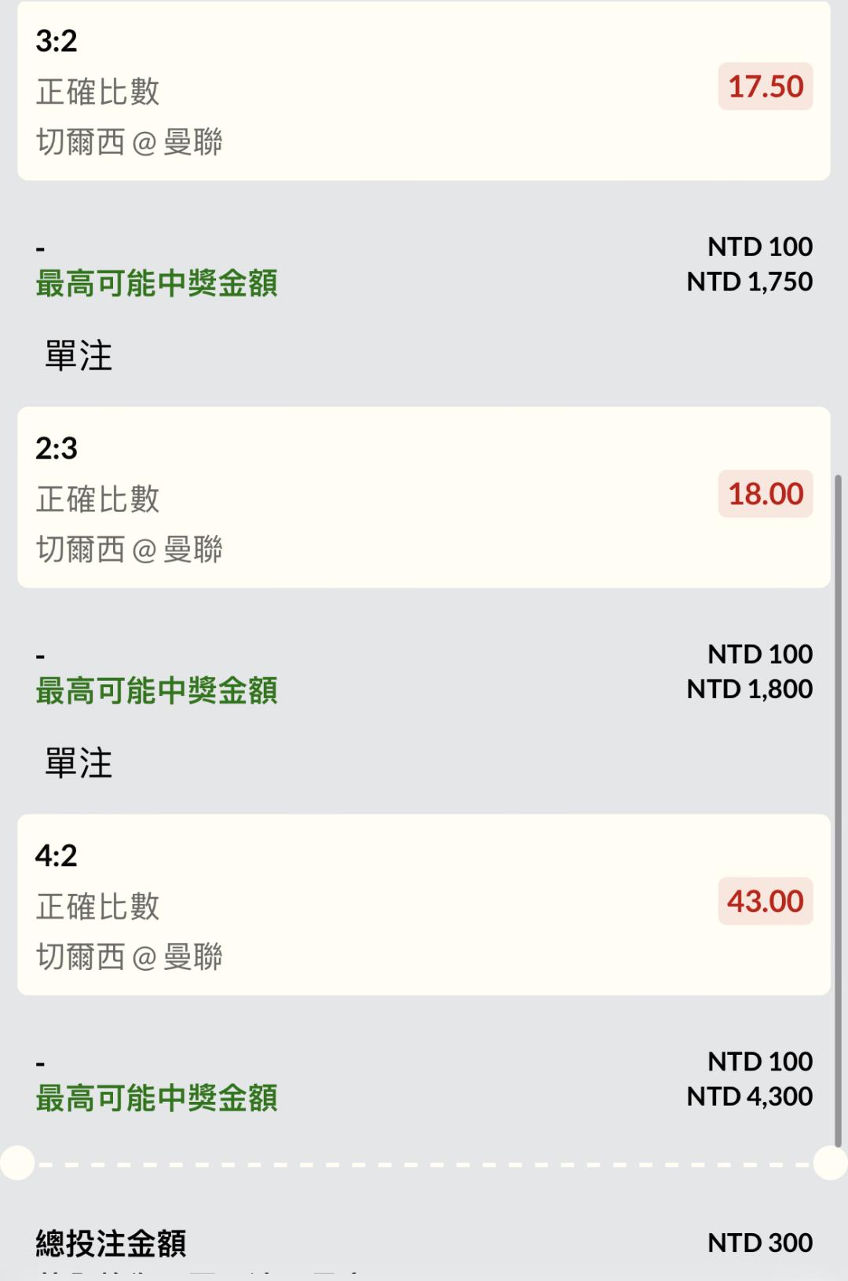This screenshot has width=848, height=1281.
Task: Click the NTD 1,750 payout amount
Action: 750,281
